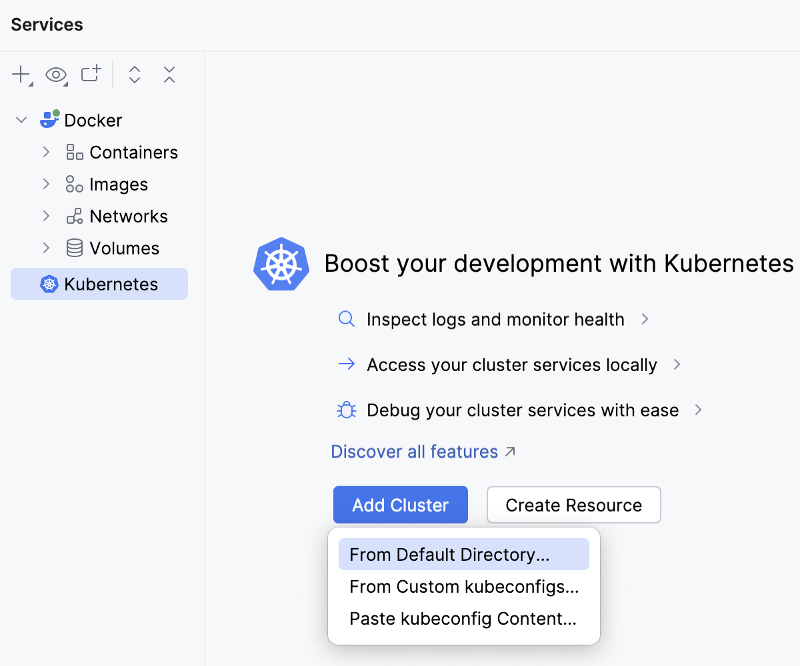Select the Networks tree item

[x=129, y=216]
